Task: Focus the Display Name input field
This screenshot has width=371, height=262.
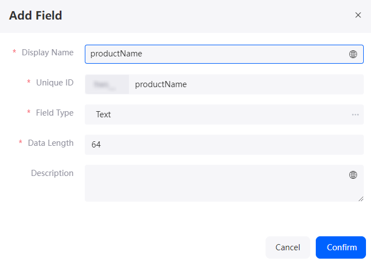Action: click(224, 54)
